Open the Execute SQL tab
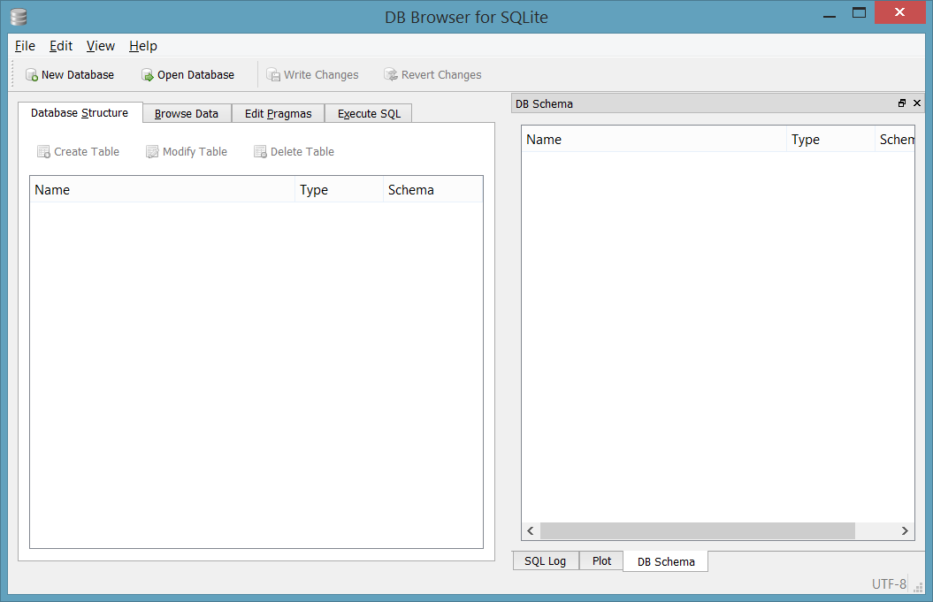Viewport: 933px width, 602px height. [x=368, y=113]
